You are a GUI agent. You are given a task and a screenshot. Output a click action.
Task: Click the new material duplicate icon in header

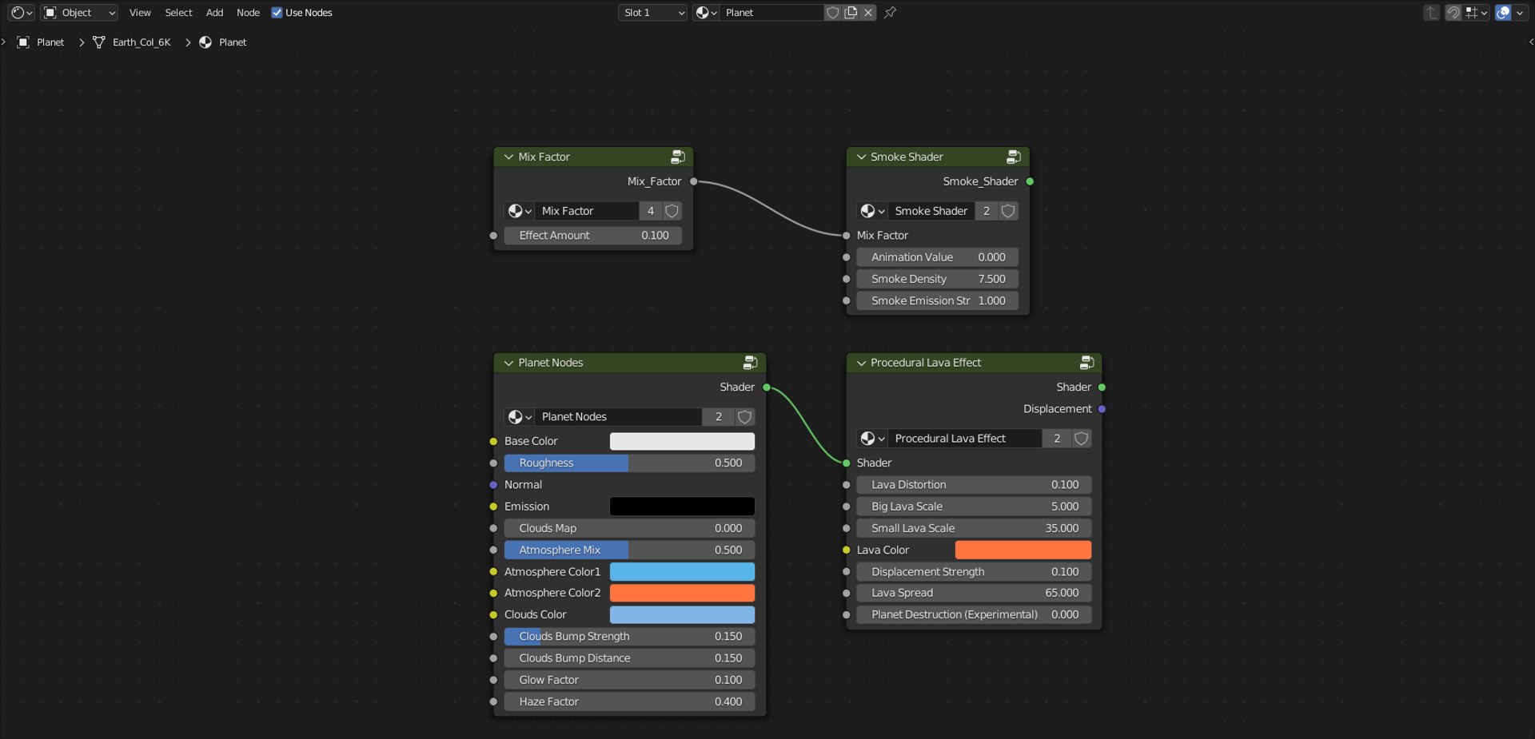(851, 12)
